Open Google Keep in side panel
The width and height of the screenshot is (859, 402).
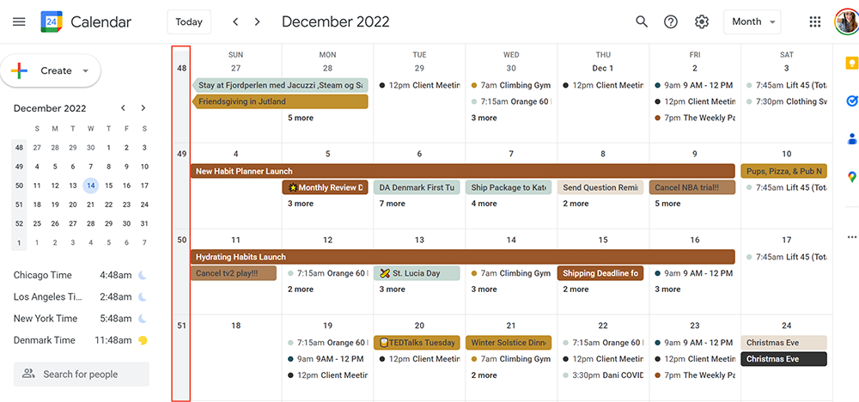pyautogui.click(x=851, y=63)
